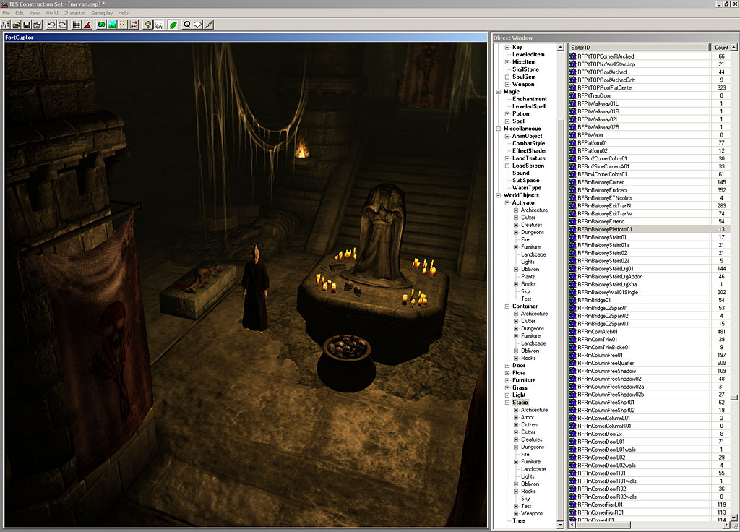
Task: Toggle Snap to Angle red triangle icon
Action: click(x=87, y=25)
